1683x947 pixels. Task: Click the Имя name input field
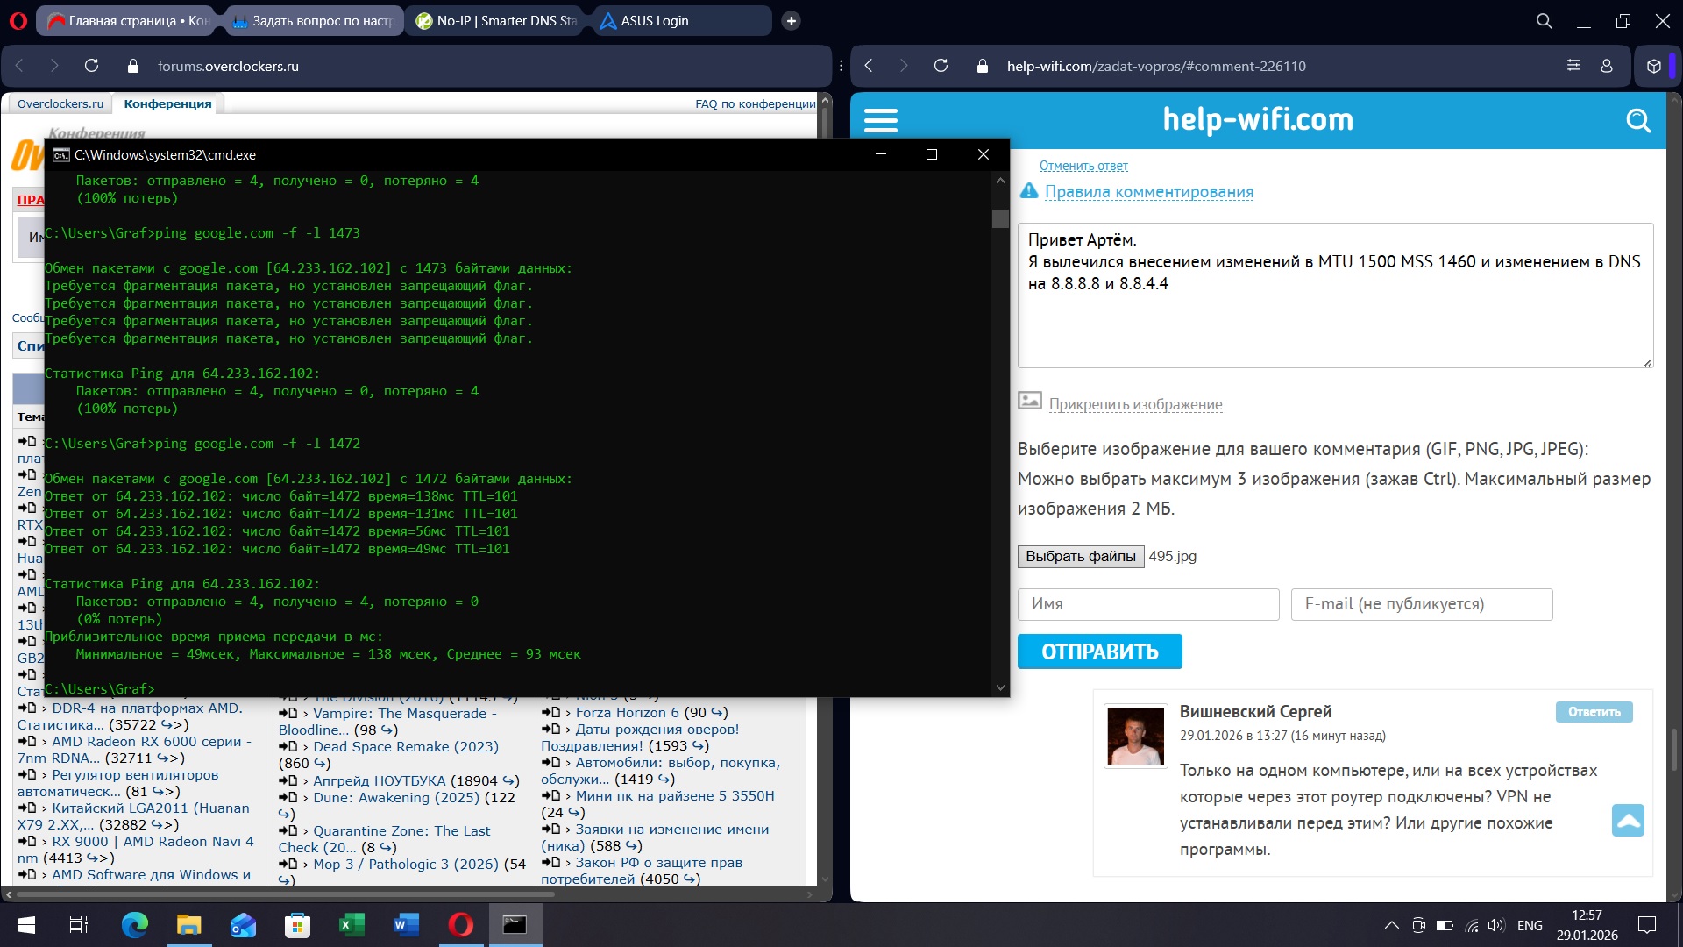point(1147,604)
